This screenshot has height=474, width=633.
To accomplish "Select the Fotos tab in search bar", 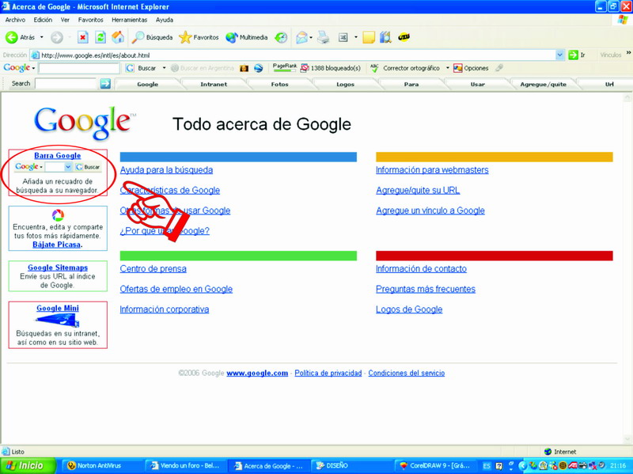I will (279, 84).
